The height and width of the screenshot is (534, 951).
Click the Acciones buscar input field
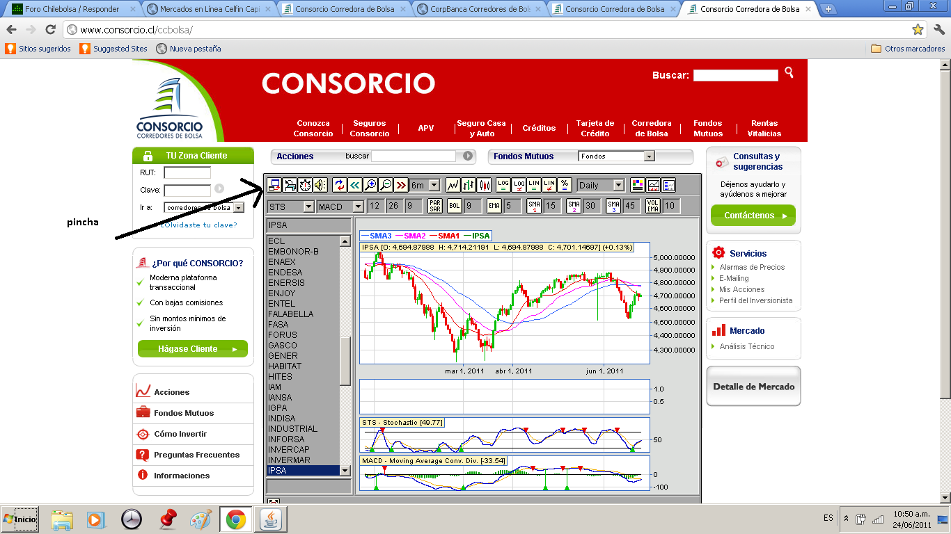click(x=413, y=156)
